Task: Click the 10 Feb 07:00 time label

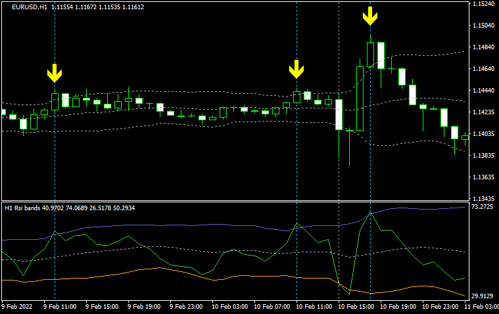Action: tap(272, 307)
